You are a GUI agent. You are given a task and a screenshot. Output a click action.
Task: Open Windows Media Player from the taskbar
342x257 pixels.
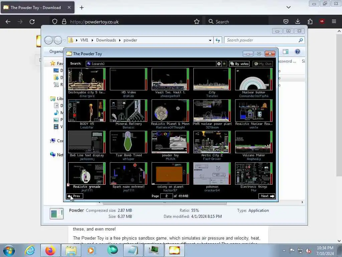[x=91, y=250]
